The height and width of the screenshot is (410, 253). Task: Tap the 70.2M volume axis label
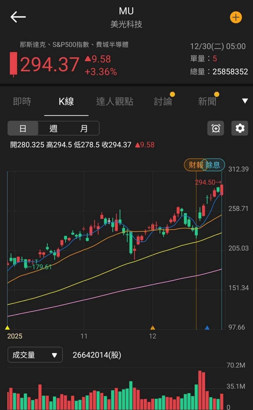(x=236, y=365)
